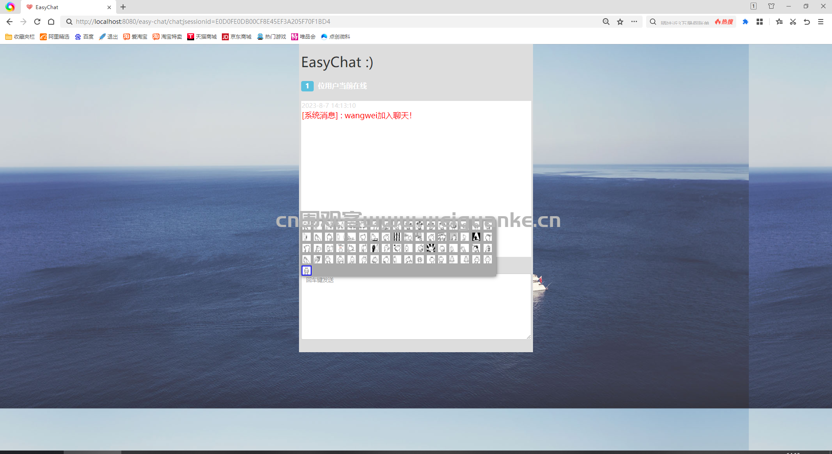832x454 pixels.
Task: Click the 位用户当前在线 label
Action: tap(342, 86)
